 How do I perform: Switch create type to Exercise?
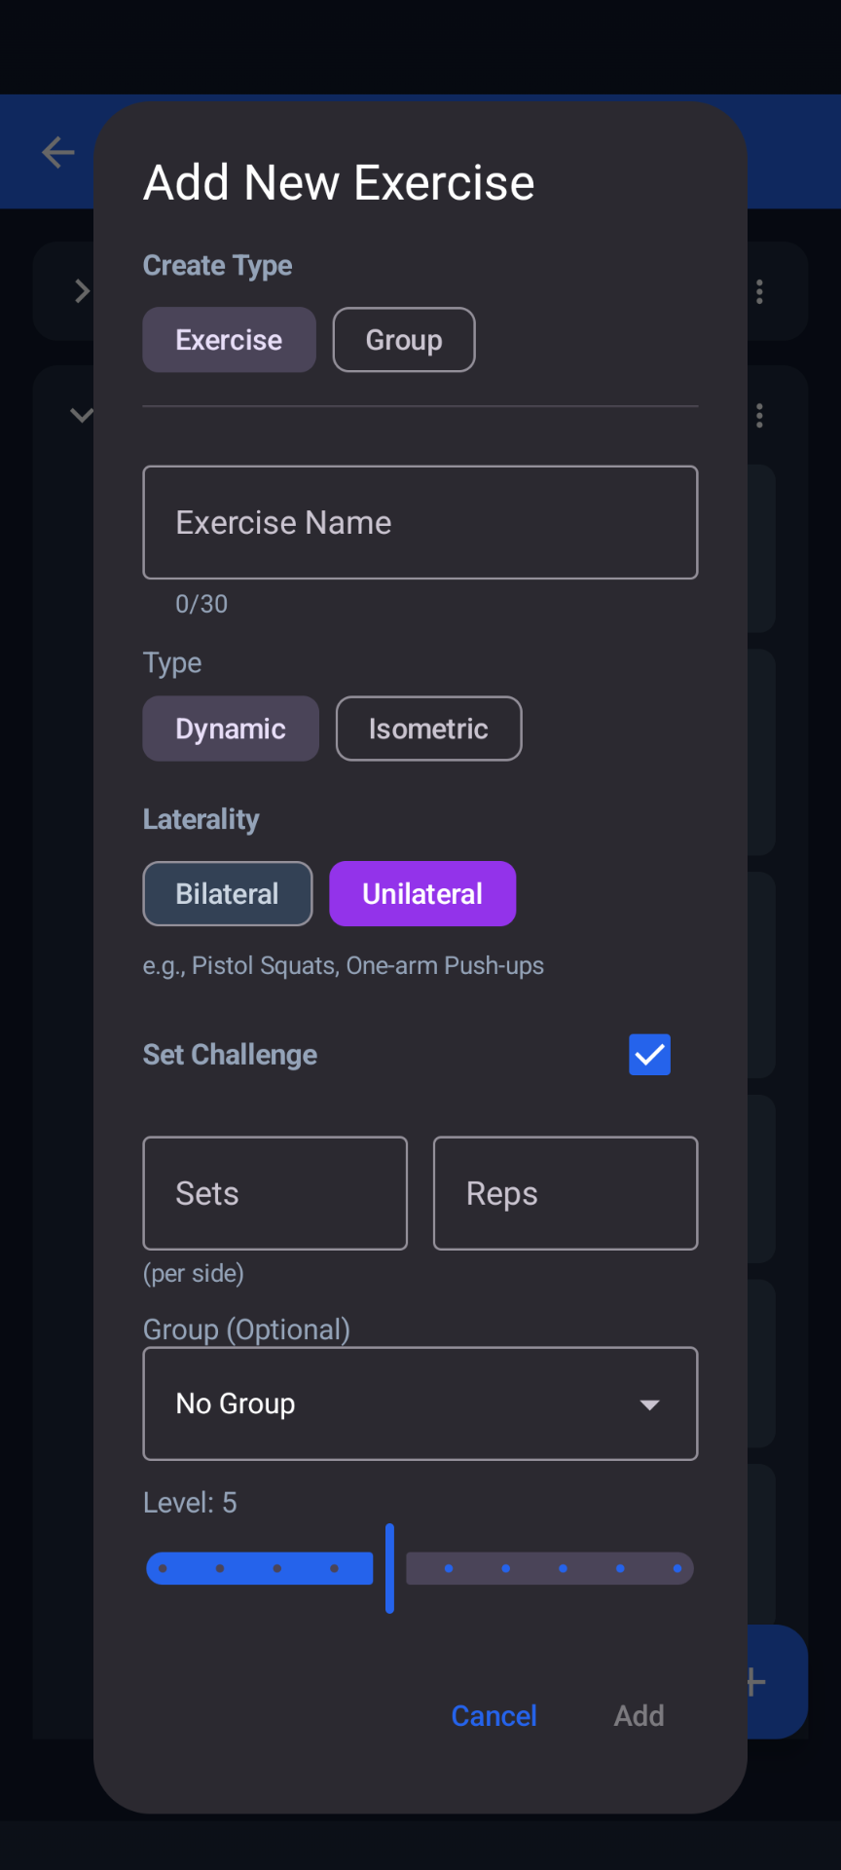pos(229,340)
